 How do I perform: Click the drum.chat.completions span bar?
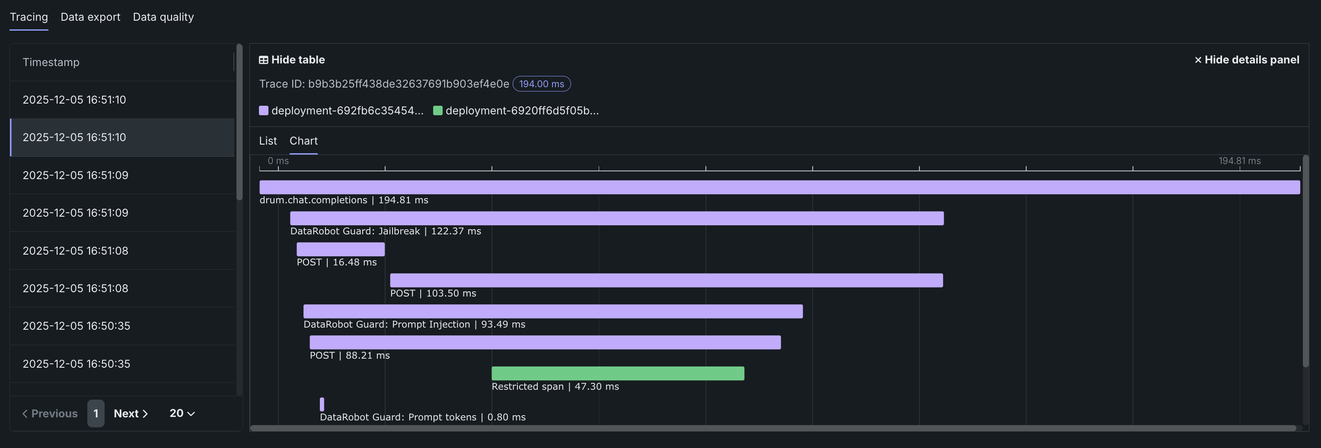(x=779, y=187)
